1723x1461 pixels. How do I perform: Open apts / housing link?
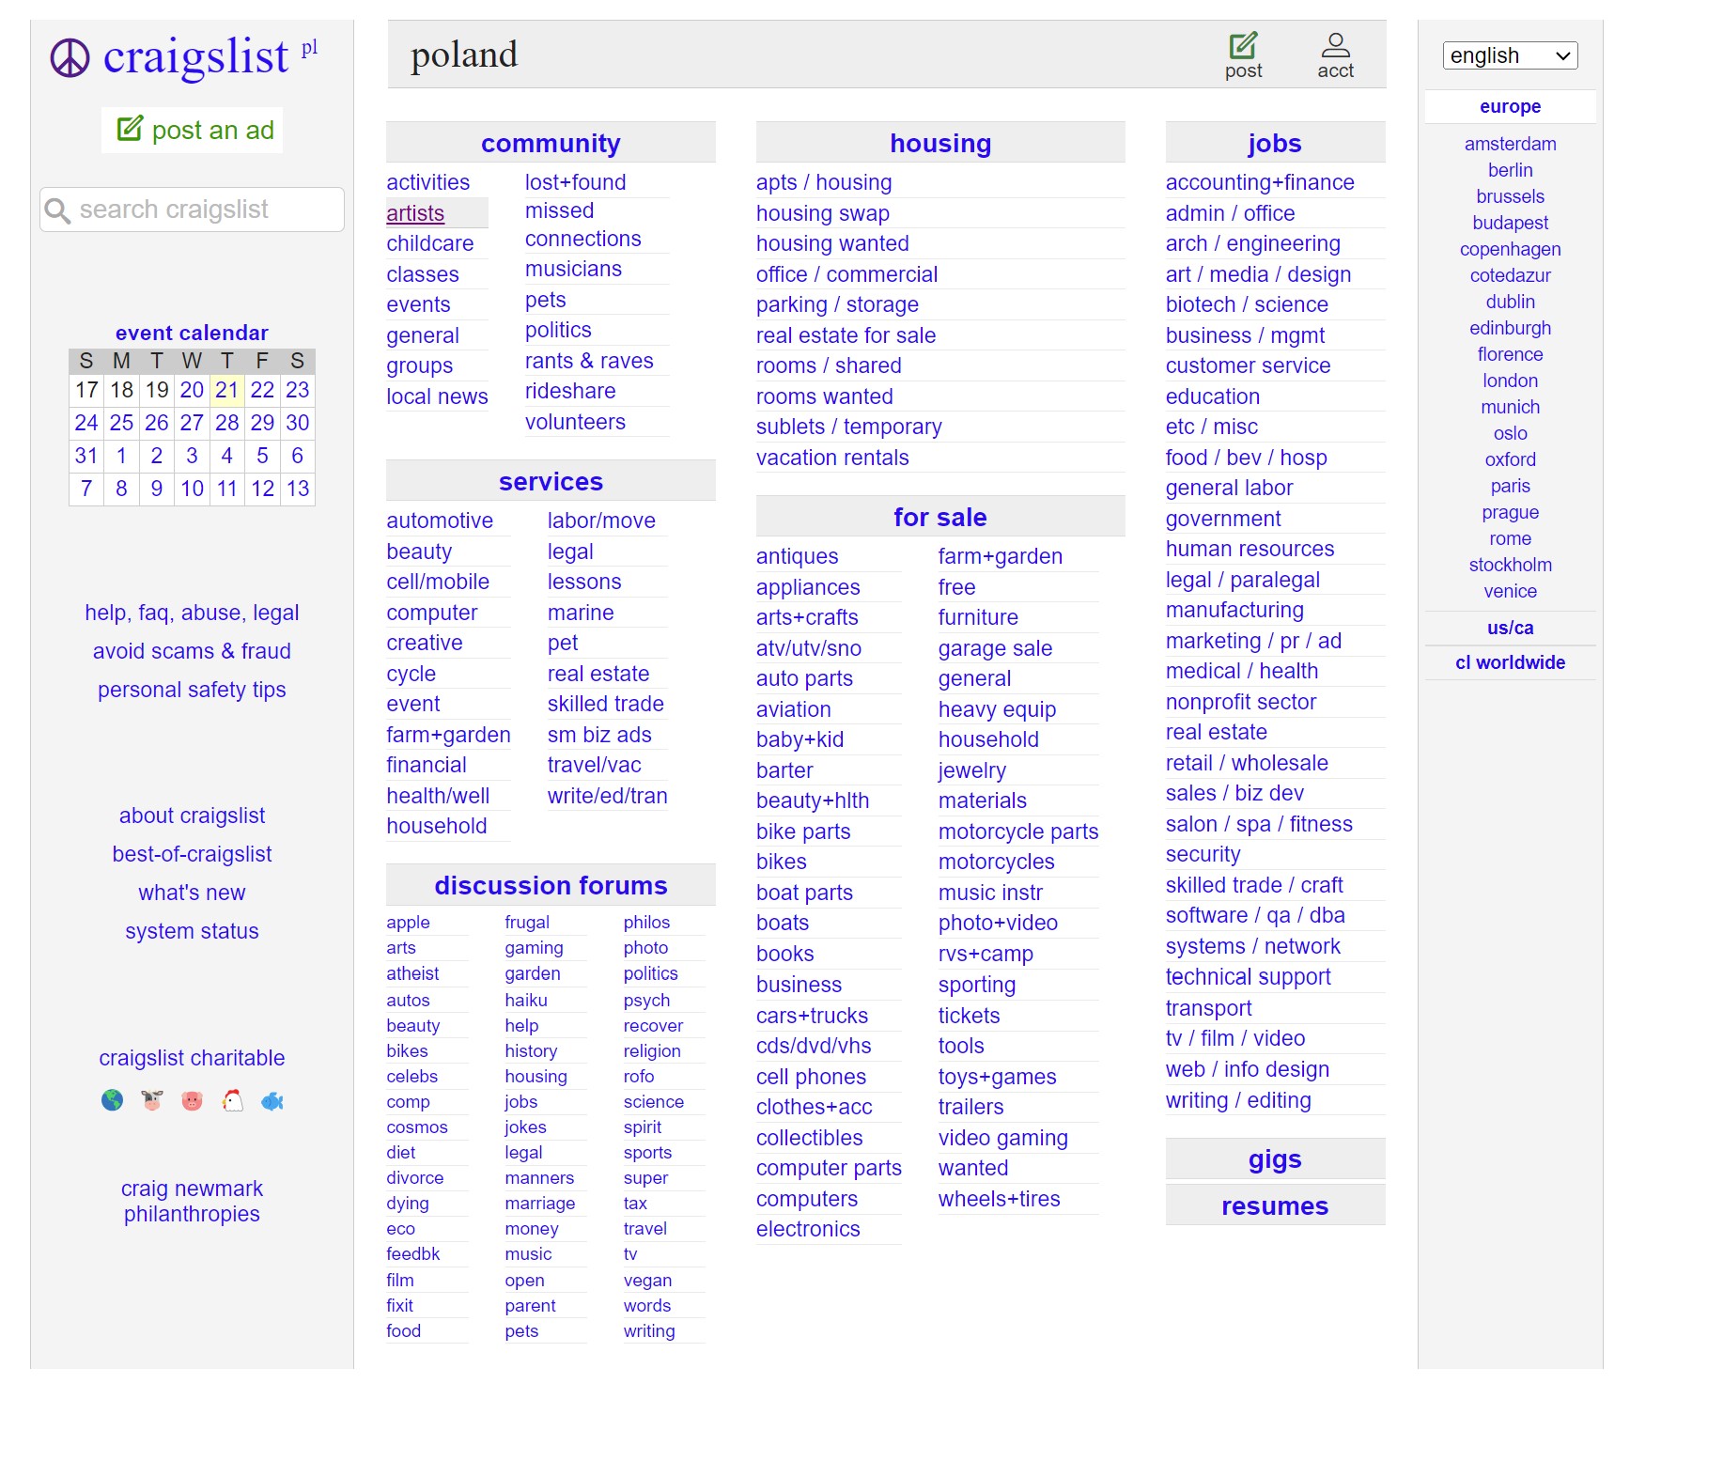coord(824,182)
